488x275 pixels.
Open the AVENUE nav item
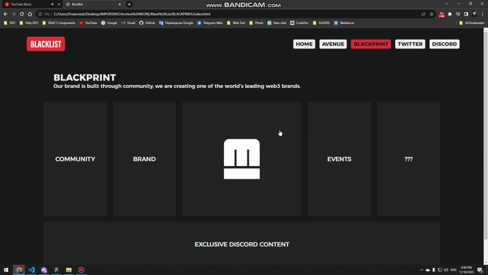click(x=333, y=44)
